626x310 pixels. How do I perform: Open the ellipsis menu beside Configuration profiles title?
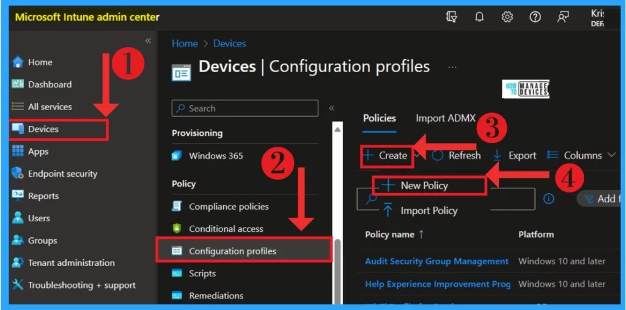point(452,67)
